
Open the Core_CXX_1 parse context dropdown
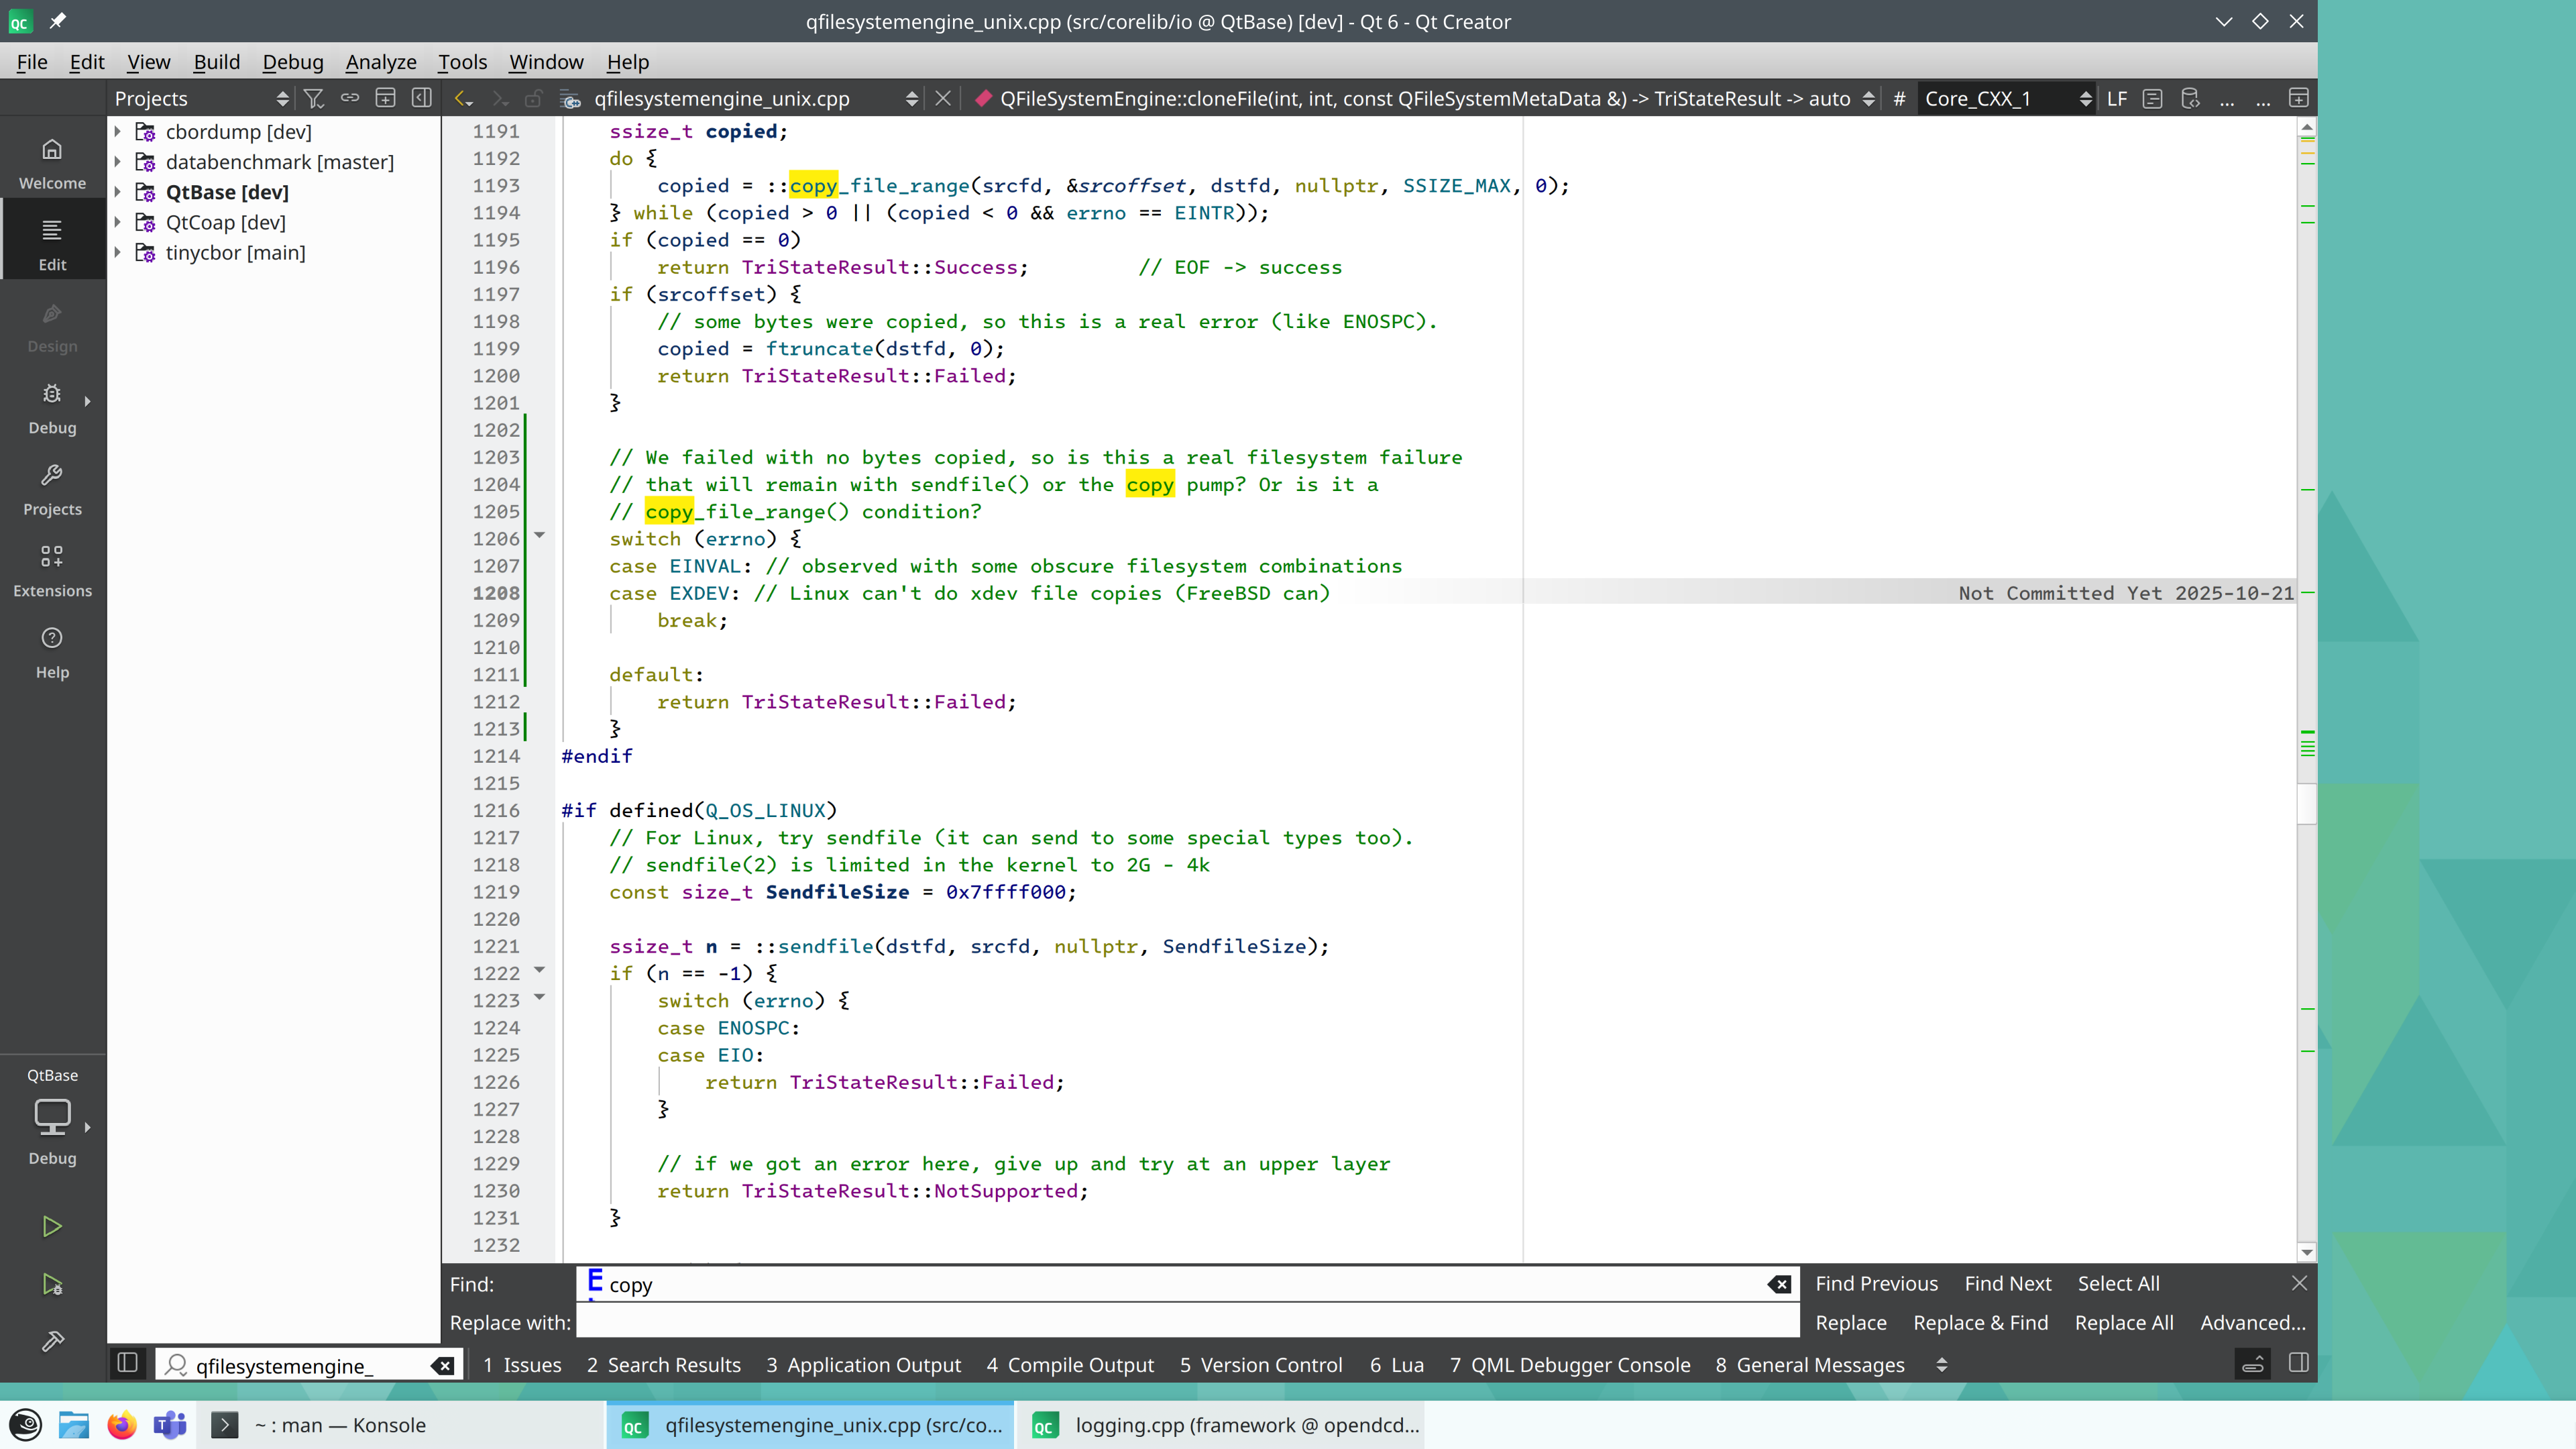pos(2006,98)
